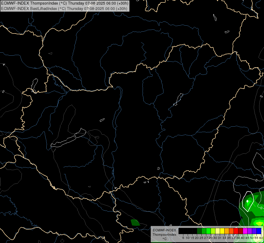Screen dimensions: 264x243
Task: Click the orange 33–35 legend swatch
Action: point(227,231)
